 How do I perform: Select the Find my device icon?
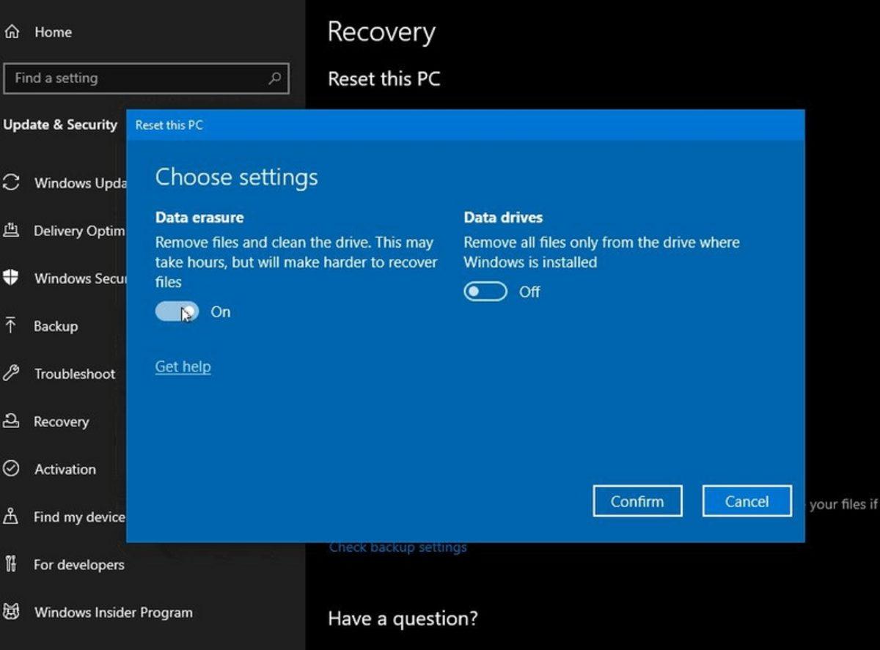tap(11, 517)
